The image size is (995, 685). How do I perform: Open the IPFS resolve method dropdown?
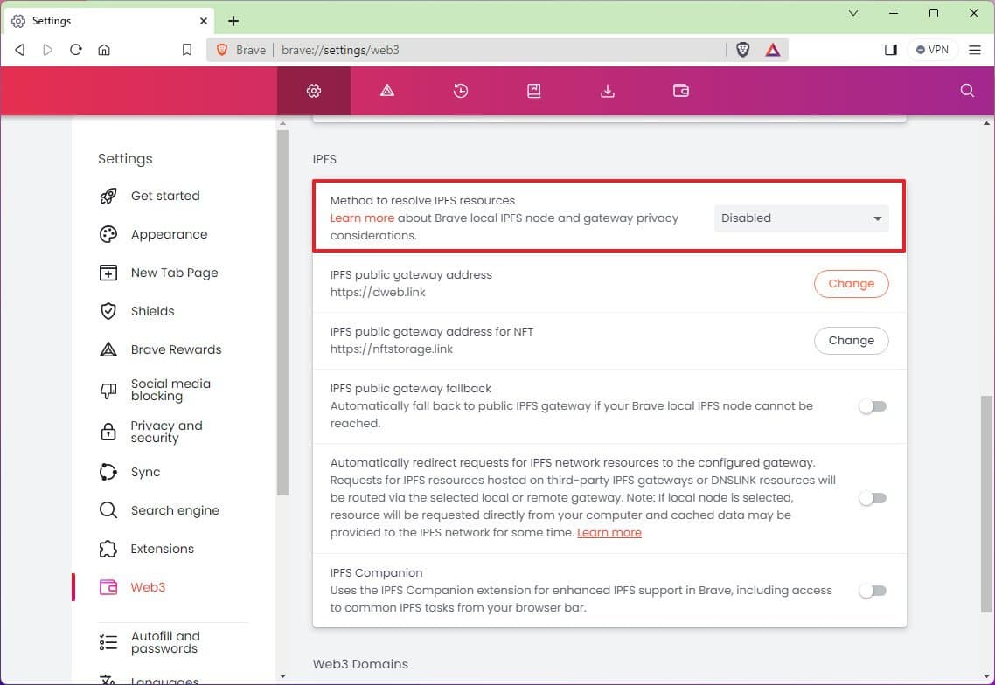coord(801,218)
